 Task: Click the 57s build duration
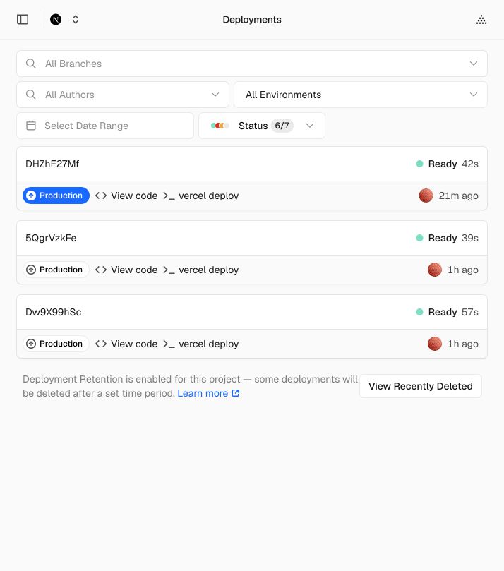pyautogui.click(x=470, y=312)
